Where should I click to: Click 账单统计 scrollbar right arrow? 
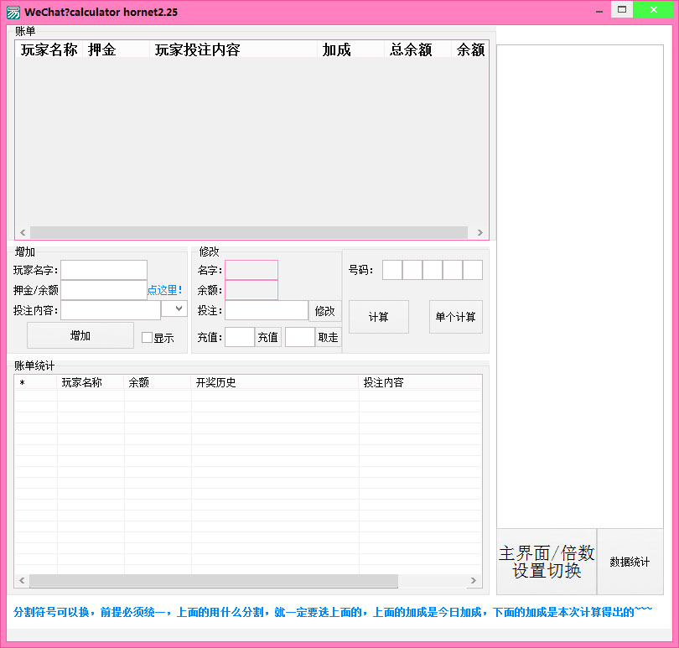click(474, 580)
